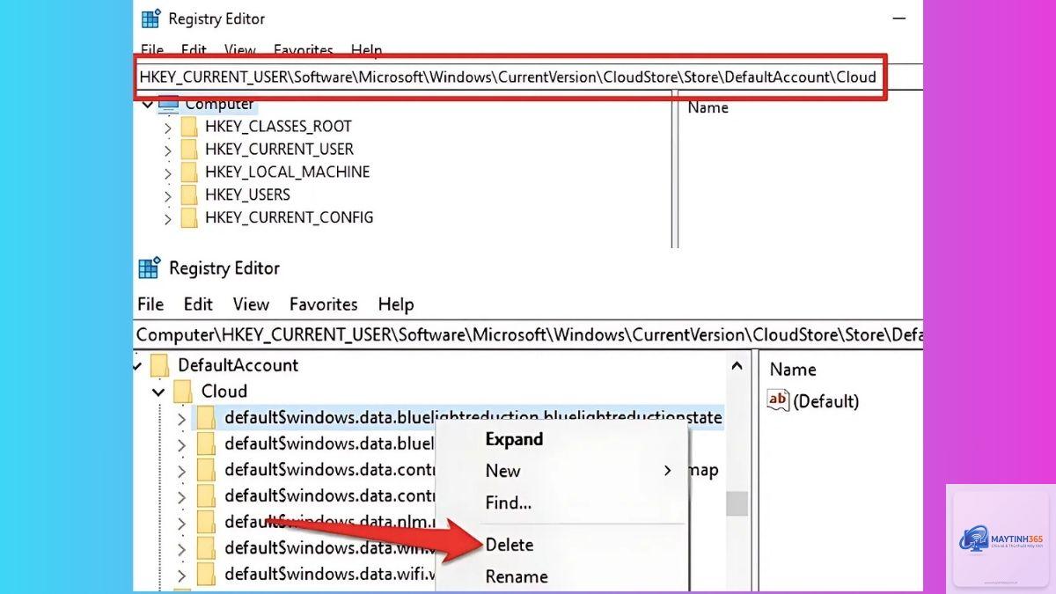Select the DefaultAccount key label
1056x594 pixels.
[x=238, y=365]
